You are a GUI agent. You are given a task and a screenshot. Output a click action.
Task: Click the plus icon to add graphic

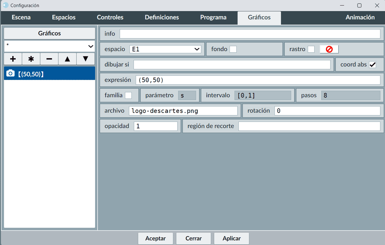13,58
